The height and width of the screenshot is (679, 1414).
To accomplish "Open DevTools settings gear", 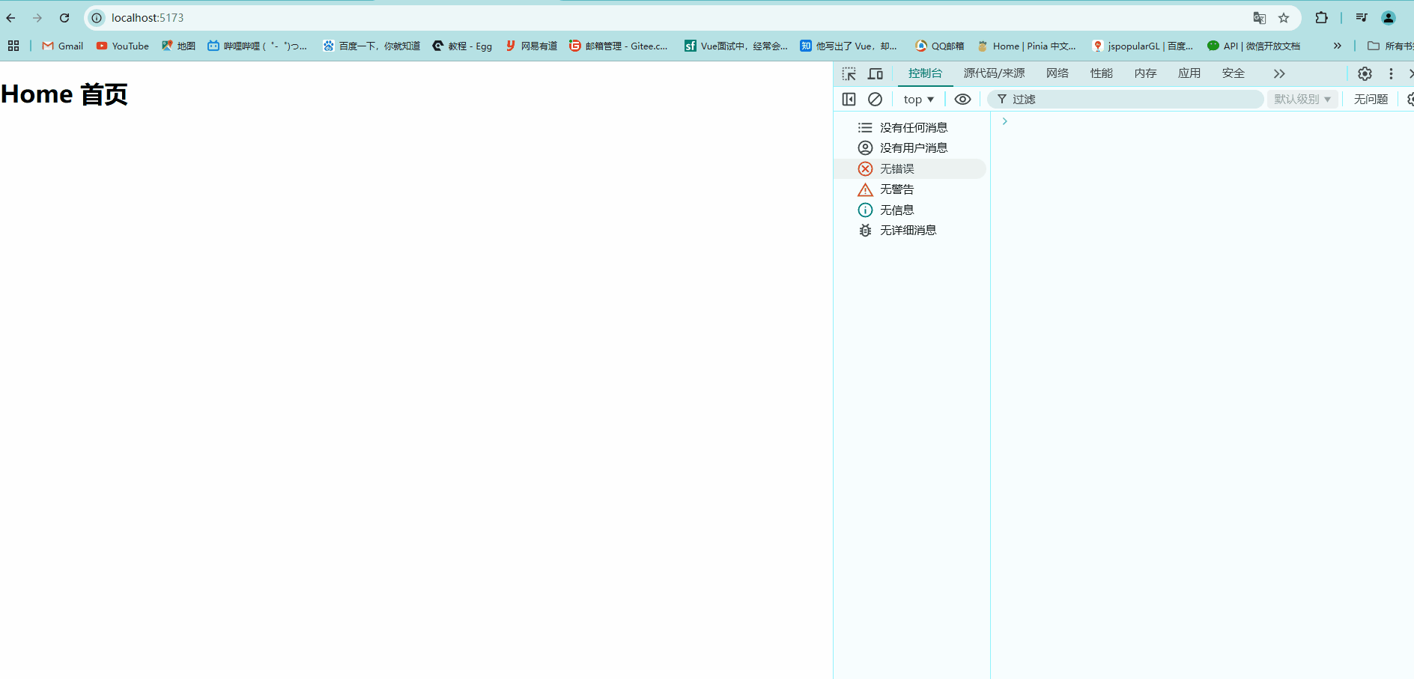I will coord(1365,73).
